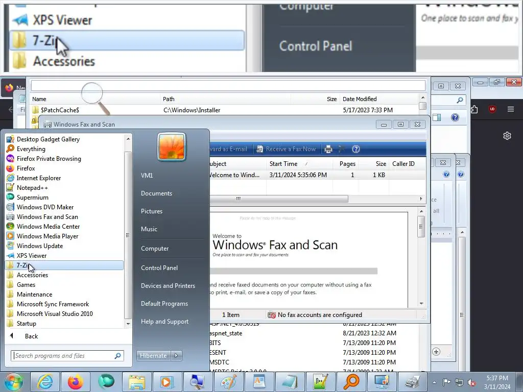
Task: Open Documents from Start menu right pane
Action: tap(156, 193)
